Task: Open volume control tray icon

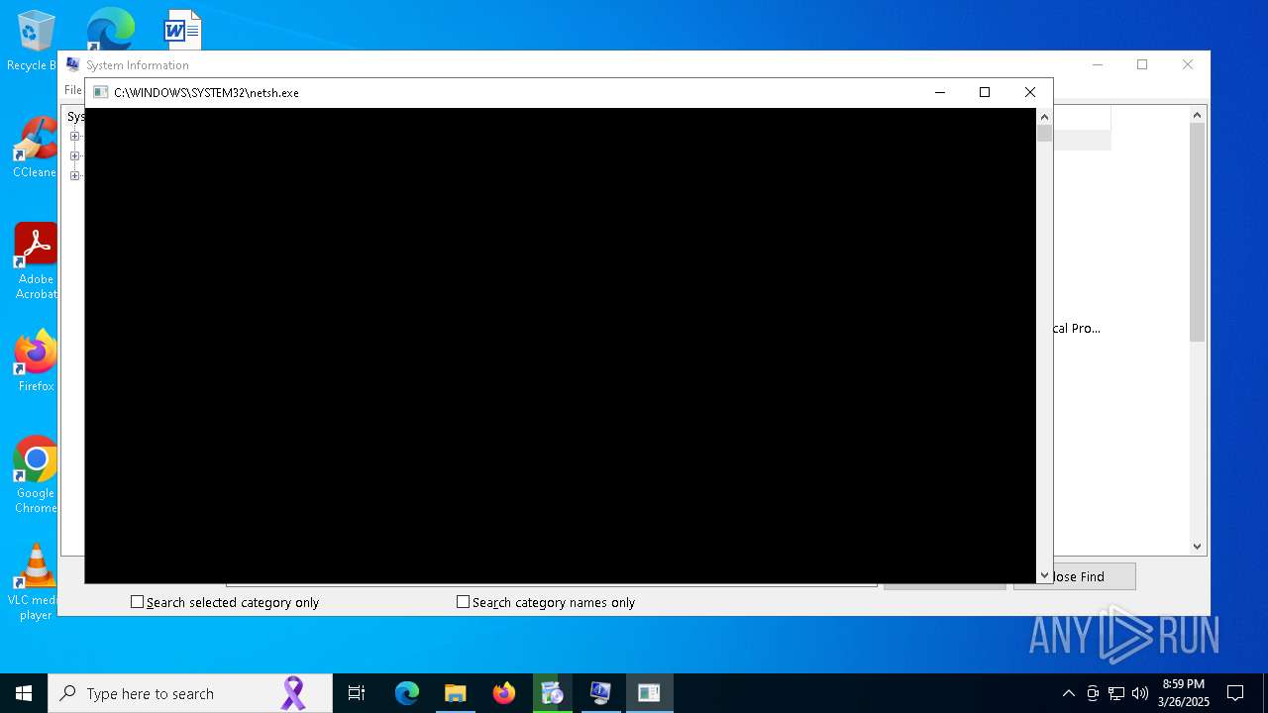Action: click(x=1140, y=693)
